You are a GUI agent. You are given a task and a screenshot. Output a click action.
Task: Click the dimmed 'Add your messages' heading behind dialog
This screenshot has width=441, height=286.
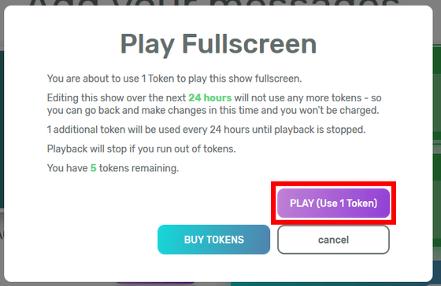coord(213,3)
